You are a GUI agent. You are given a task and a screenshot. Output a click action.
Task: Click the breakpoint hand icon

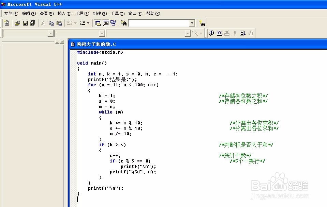[251, 33]
